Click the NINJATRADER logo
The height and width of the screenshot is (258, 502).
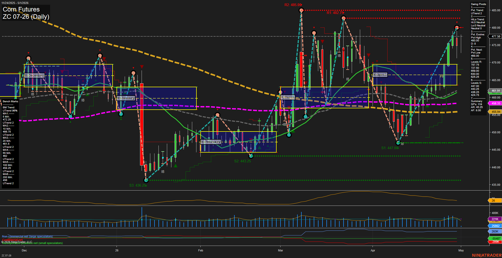487,255
